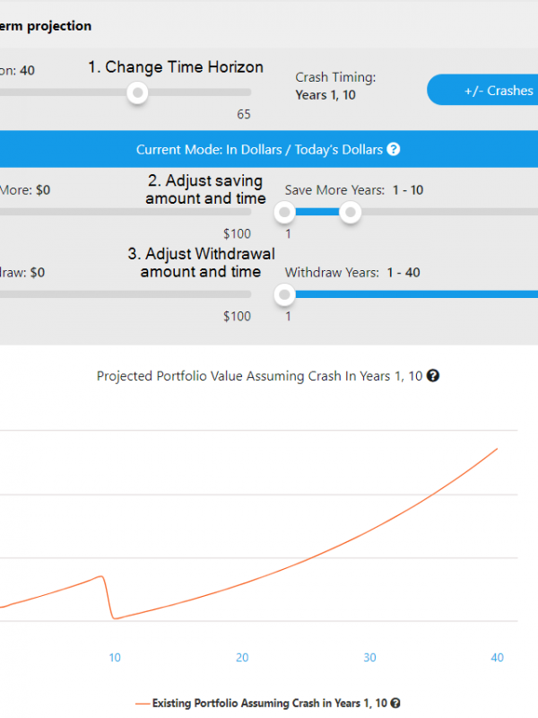This screenshot has width=538, height=718.
Task: Click the Withdraw Years left slider handle
Action: [x=285, y=293]
